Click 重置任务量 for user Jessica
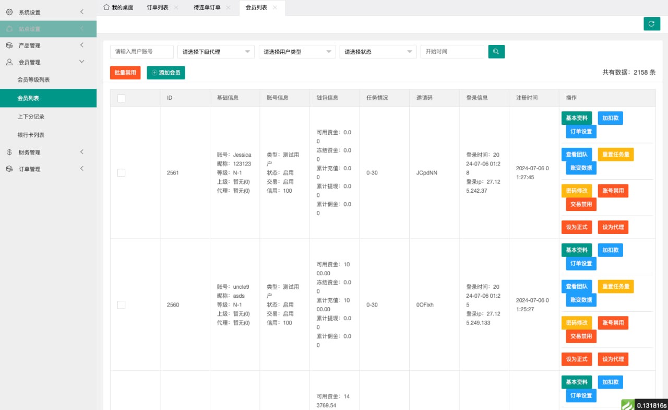The image size is (668, 410). tap(616, 155)
